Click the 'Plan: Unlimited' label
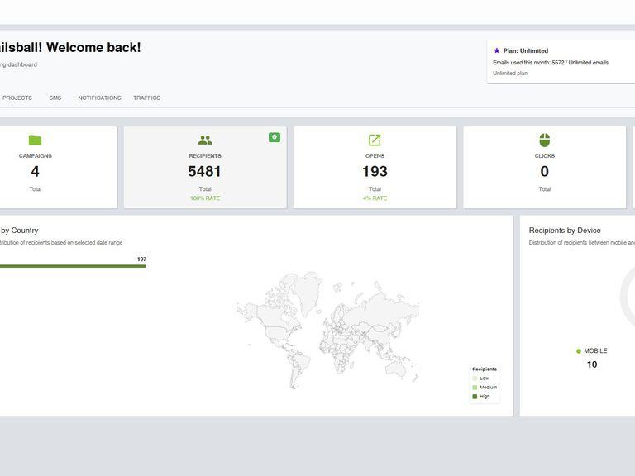The height and width of the screenshot is (476, 635). tap(525, 50)
